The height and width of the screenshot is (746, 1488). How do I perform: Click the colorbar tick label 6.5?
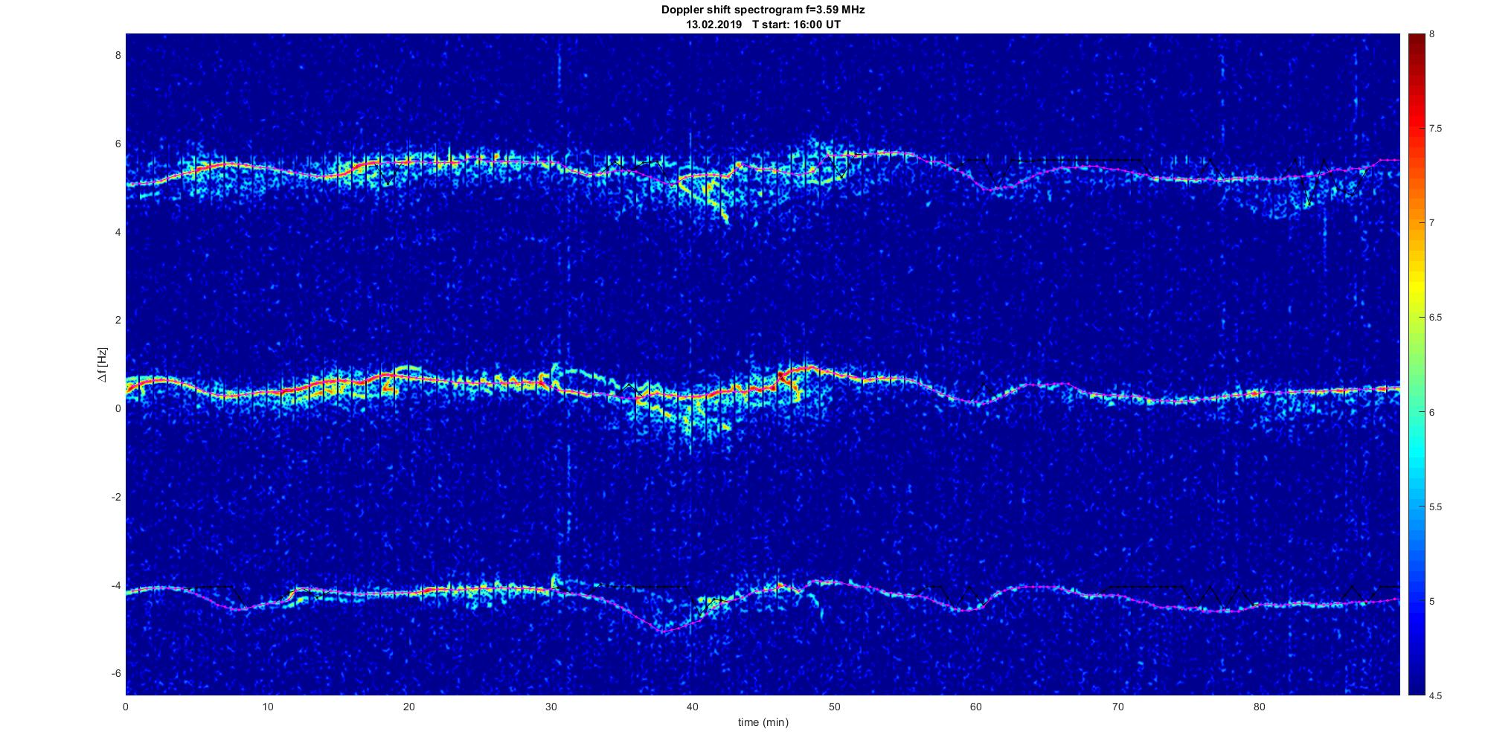click(x=1435, y=318)
